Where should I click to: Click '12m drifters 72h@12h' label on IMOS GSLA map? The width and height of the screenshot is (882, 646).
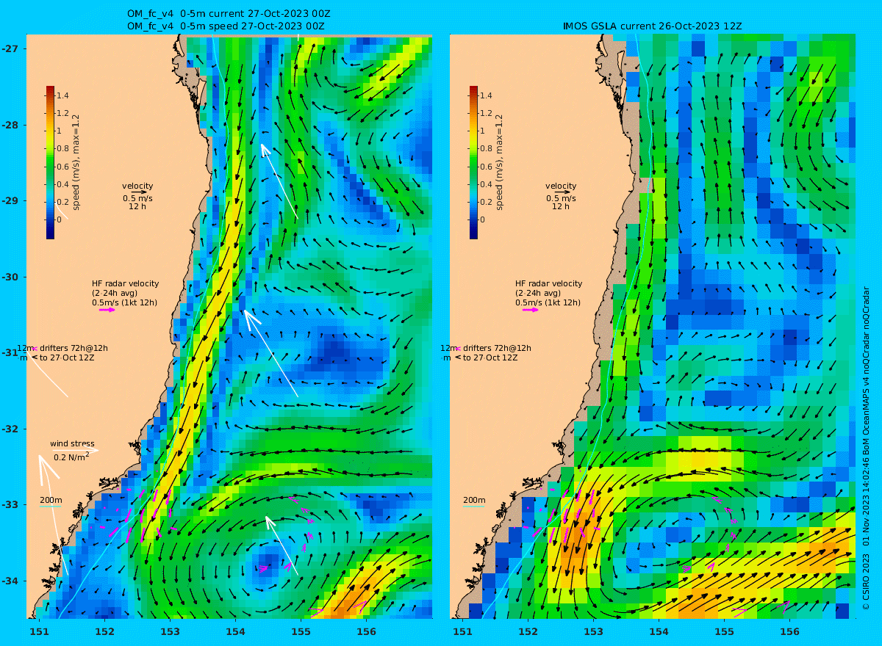point(485,348)
